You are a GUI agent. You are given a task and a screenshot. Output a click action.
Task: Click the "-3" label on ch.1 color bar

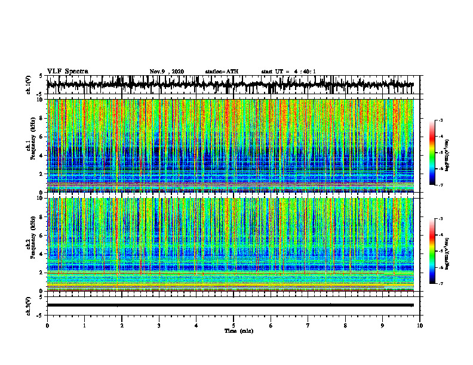point(441,120)
